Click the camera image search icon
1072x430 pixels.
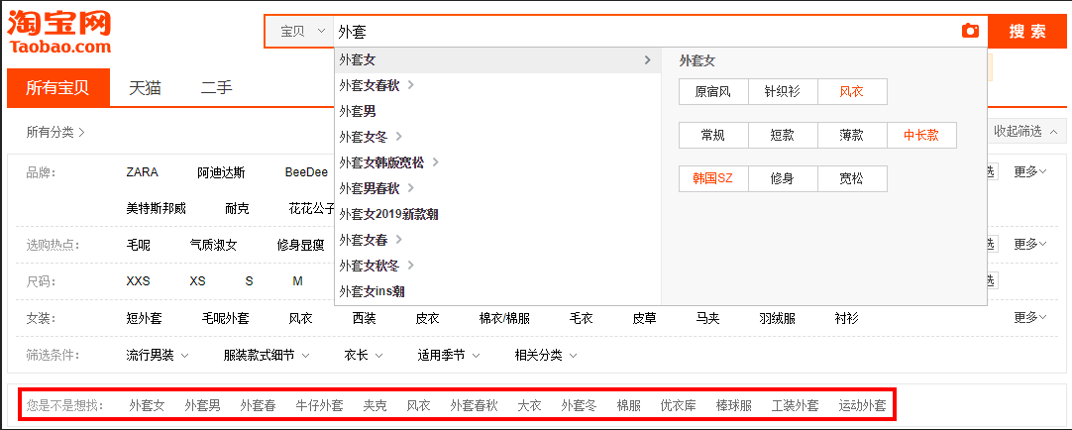(x=970, y=31)
